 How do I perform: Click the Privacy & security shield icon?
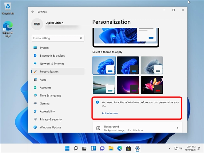pos(35,119)
